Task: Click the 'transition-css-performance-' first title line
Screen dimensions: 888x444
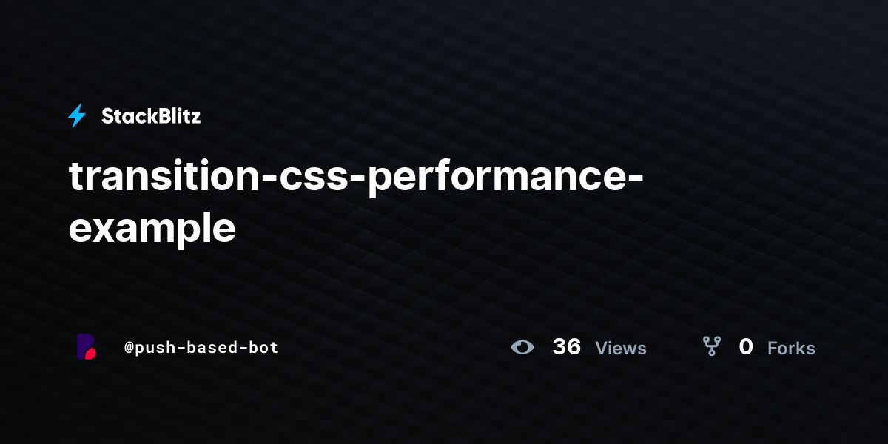Action: point(356,178)
